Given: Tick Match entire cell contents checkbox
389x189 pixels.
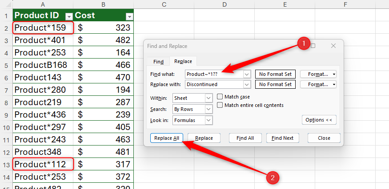Looking at the screenshot, I should (x=220, y=105).
